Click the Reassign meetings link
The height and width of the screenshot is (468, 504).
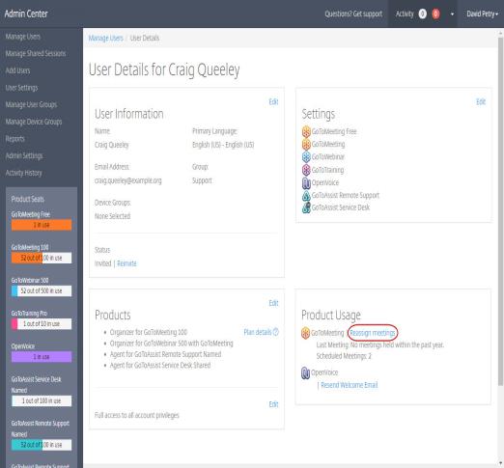(x=373, y=333)
